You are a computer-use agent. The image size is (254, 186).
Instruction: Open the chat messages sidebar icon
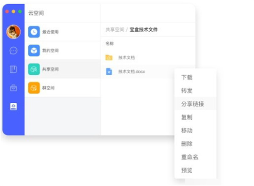coord(14,51)
